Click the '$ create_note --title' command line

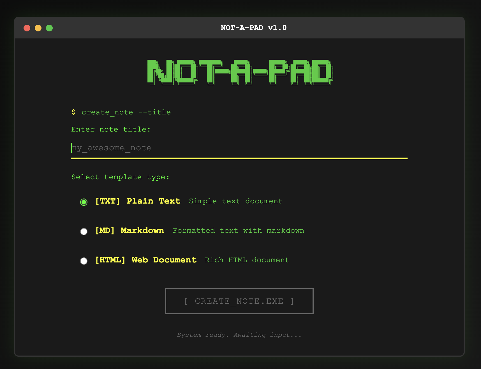coord(121,112)
